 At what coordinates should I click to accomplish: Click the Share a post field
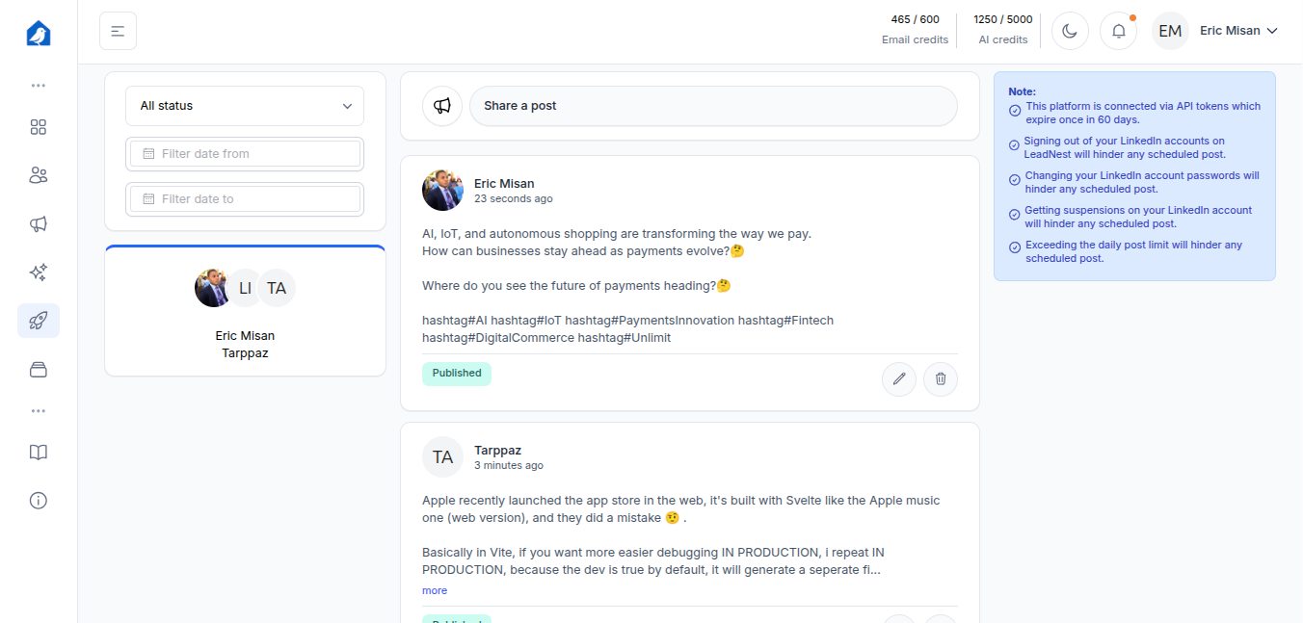(x=713, y=106)
